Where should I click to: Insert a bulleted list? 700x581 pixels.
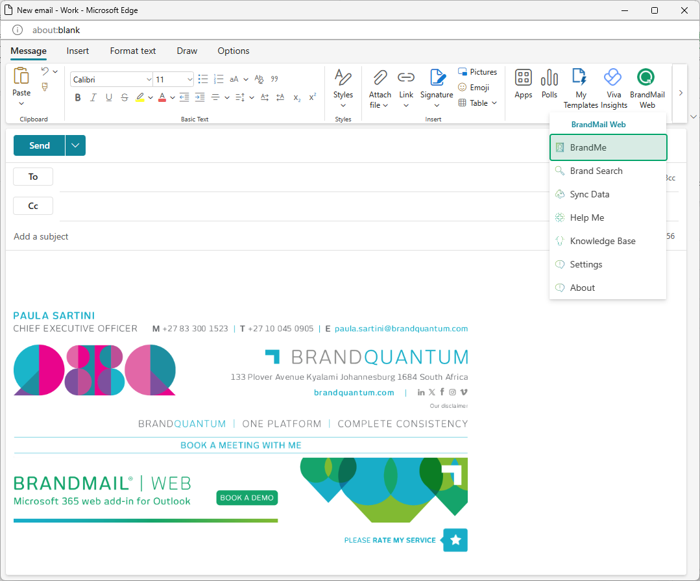pyautogui.click(x=202, y=79)
